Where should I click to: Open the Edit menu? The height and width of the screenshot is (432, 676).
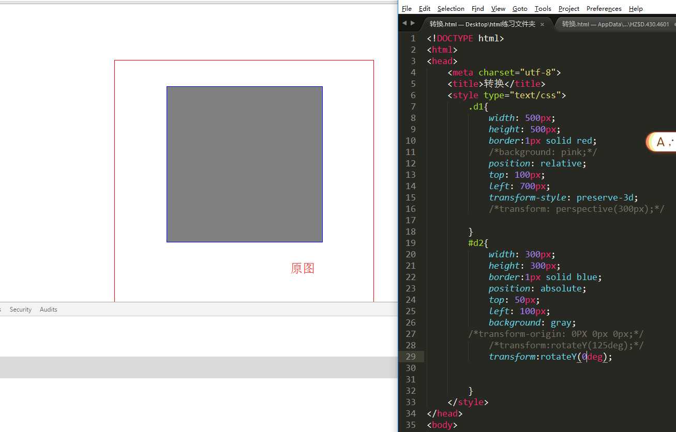[425, 8]
